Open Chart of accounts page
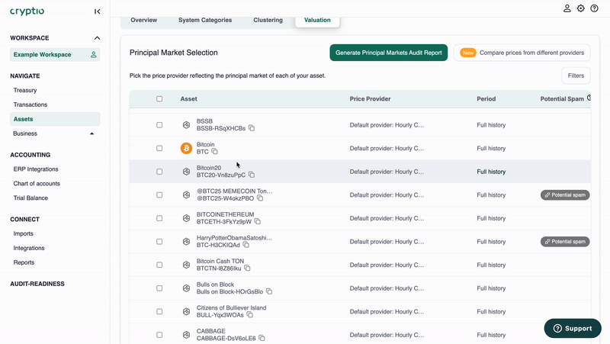 (37, 184)
